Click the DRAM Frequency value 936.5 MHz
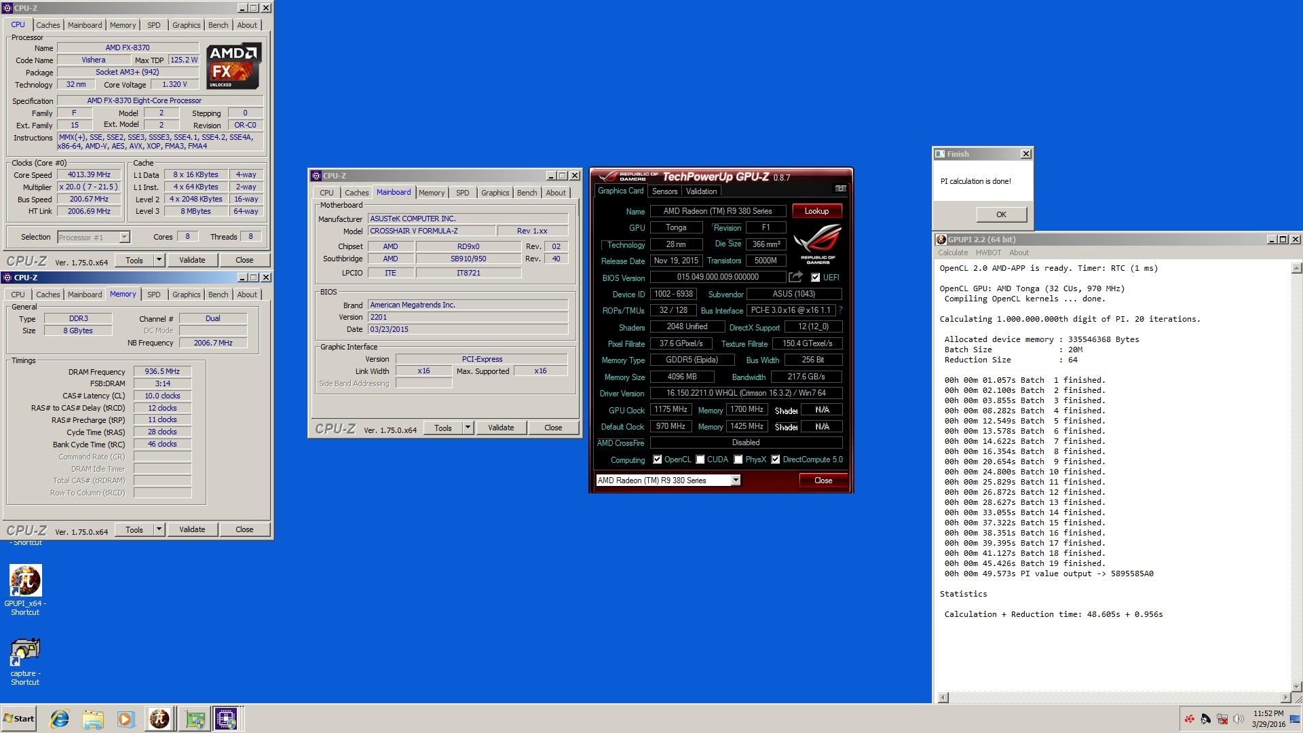Viewport: 1303px width, 733px height. tap(162, 371)
